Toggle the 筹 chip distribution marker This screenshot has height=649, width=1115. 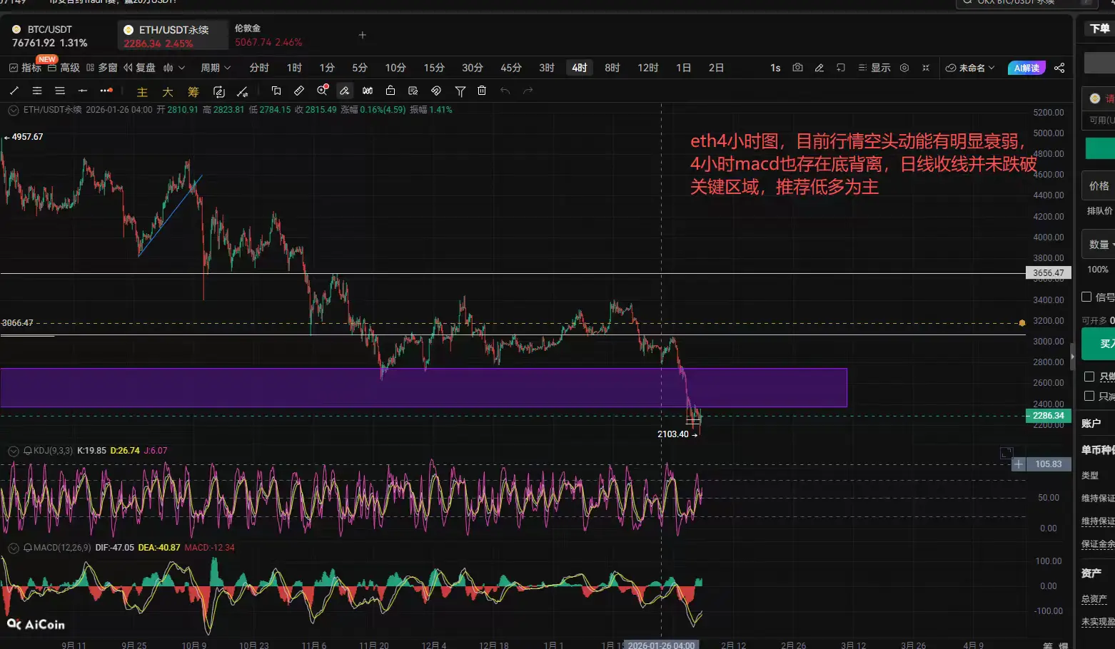(x=193, y=91)
